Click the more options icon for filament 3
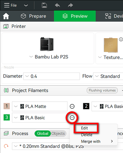The width and height of the screenshot is (123, 153). pyautogui.click(x=72, y=118)
